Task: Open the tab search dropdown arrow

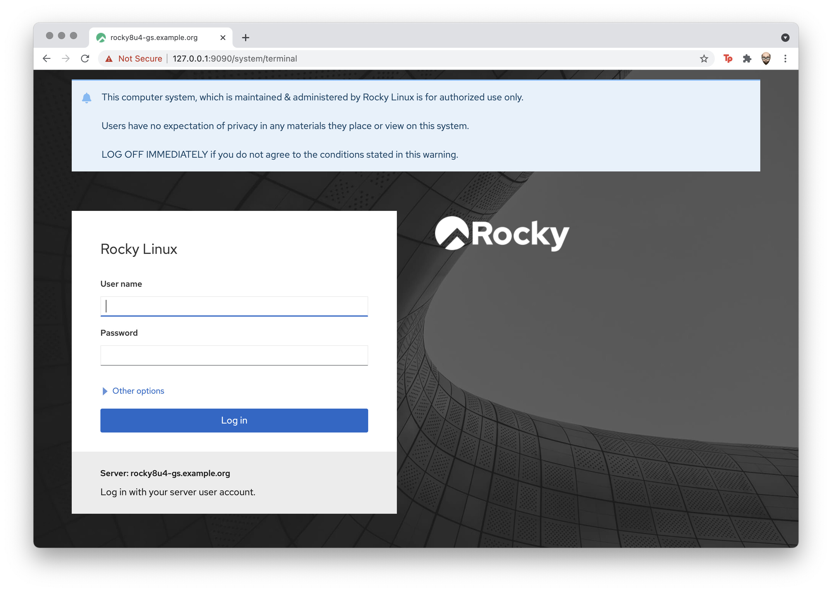Action: (785, 38)
